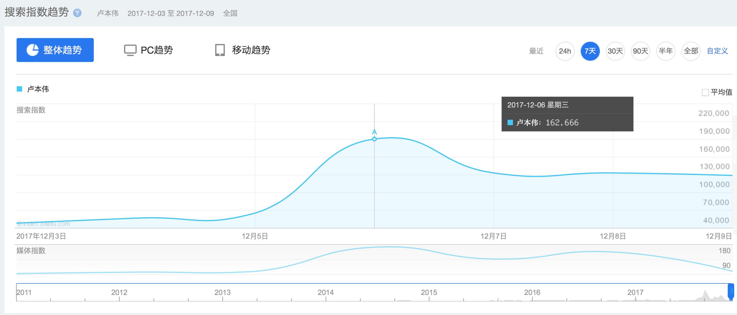Screen dimensions: 737x315
Task: Select the 半年 time range circle
Action: (666, 51)
